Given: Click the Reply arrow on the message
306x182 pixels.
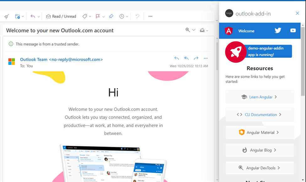Looking at the screenshot, I should pos(176,58).
